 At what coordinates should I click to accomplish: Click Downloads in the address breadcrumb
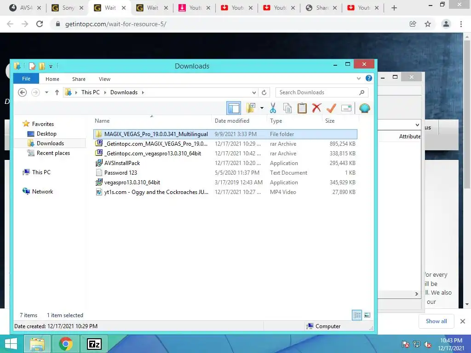coord(124,92)
